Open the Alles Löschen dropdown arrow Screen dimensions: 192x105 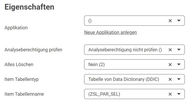point(179,65)
